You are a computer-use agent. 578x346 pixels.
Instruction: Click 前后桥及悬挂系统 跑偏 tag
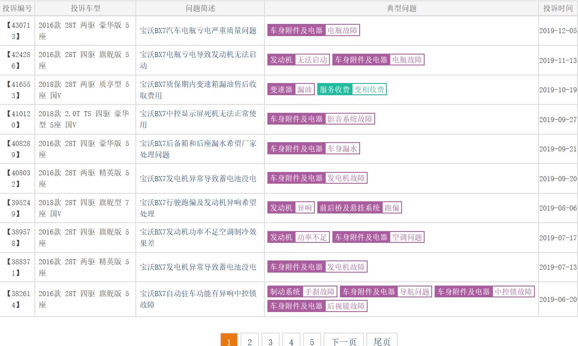[359, 208]
